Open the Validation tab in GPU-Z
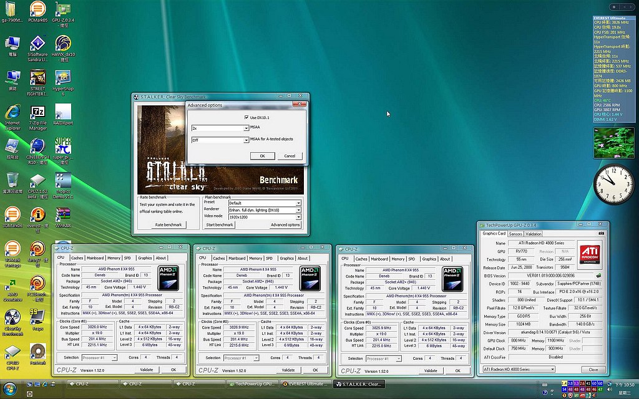Screen dimensions: 639x399 pyautogui.click(x=533, y=234)
